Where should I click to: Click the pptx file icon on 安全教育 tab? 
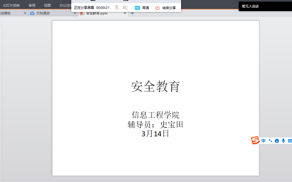(x=82, y=13)
